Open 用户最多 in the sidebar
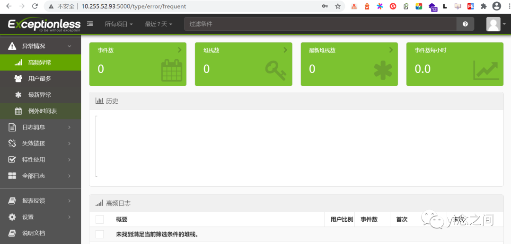Viewport: 511px width, 244px height. coord(40,79)
